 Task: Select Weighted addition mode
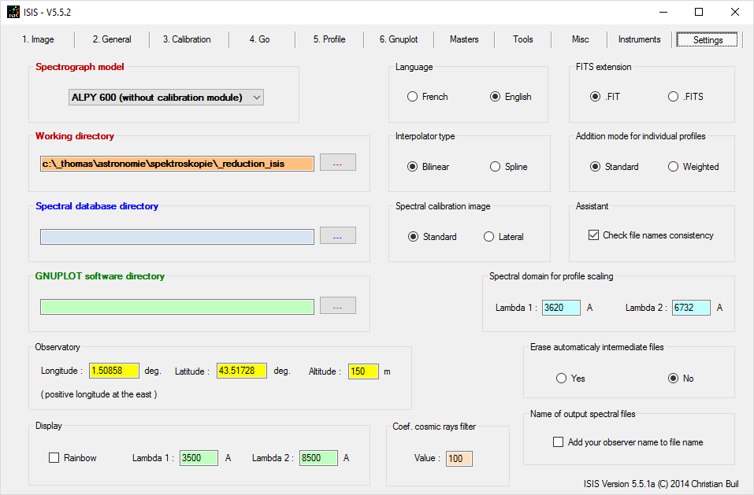(x=673, y=167)
